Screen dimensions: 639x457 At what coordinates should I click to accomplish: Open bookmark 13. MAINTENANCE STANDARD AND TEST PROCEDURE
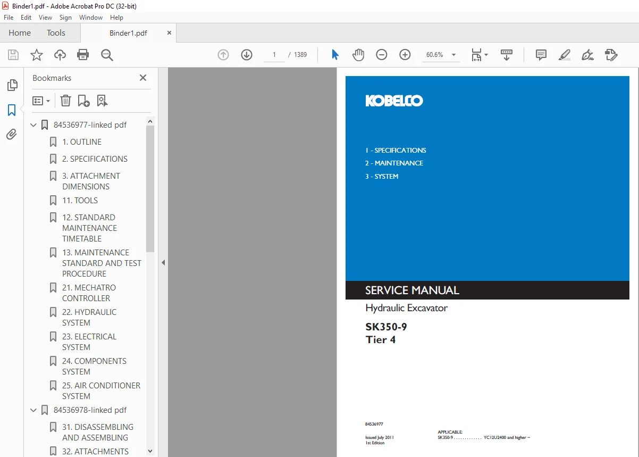[102, 263]
